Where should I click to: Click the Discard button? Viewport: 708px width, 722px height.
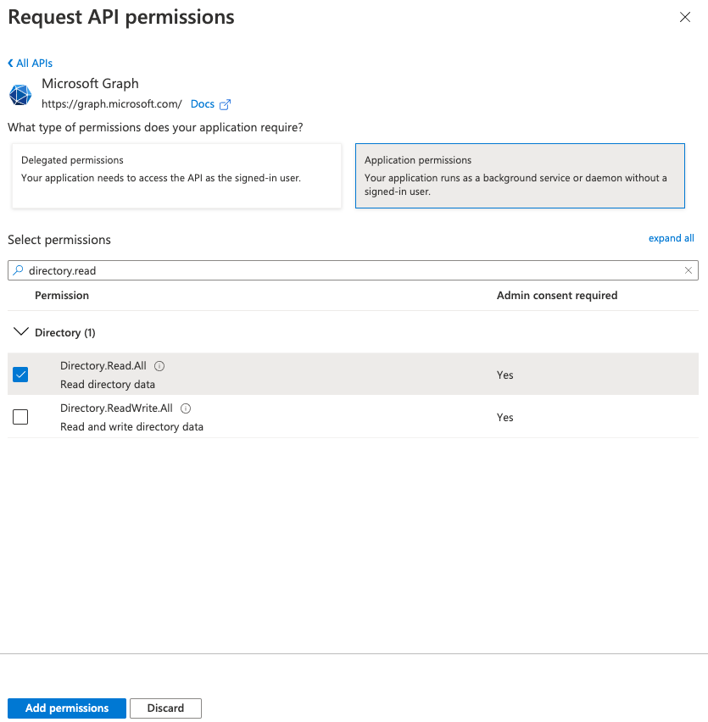tap(165, 708)
